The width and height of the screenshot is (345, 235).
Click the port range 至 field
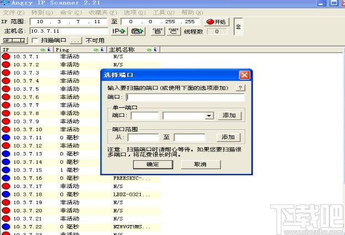pos(189,138)
